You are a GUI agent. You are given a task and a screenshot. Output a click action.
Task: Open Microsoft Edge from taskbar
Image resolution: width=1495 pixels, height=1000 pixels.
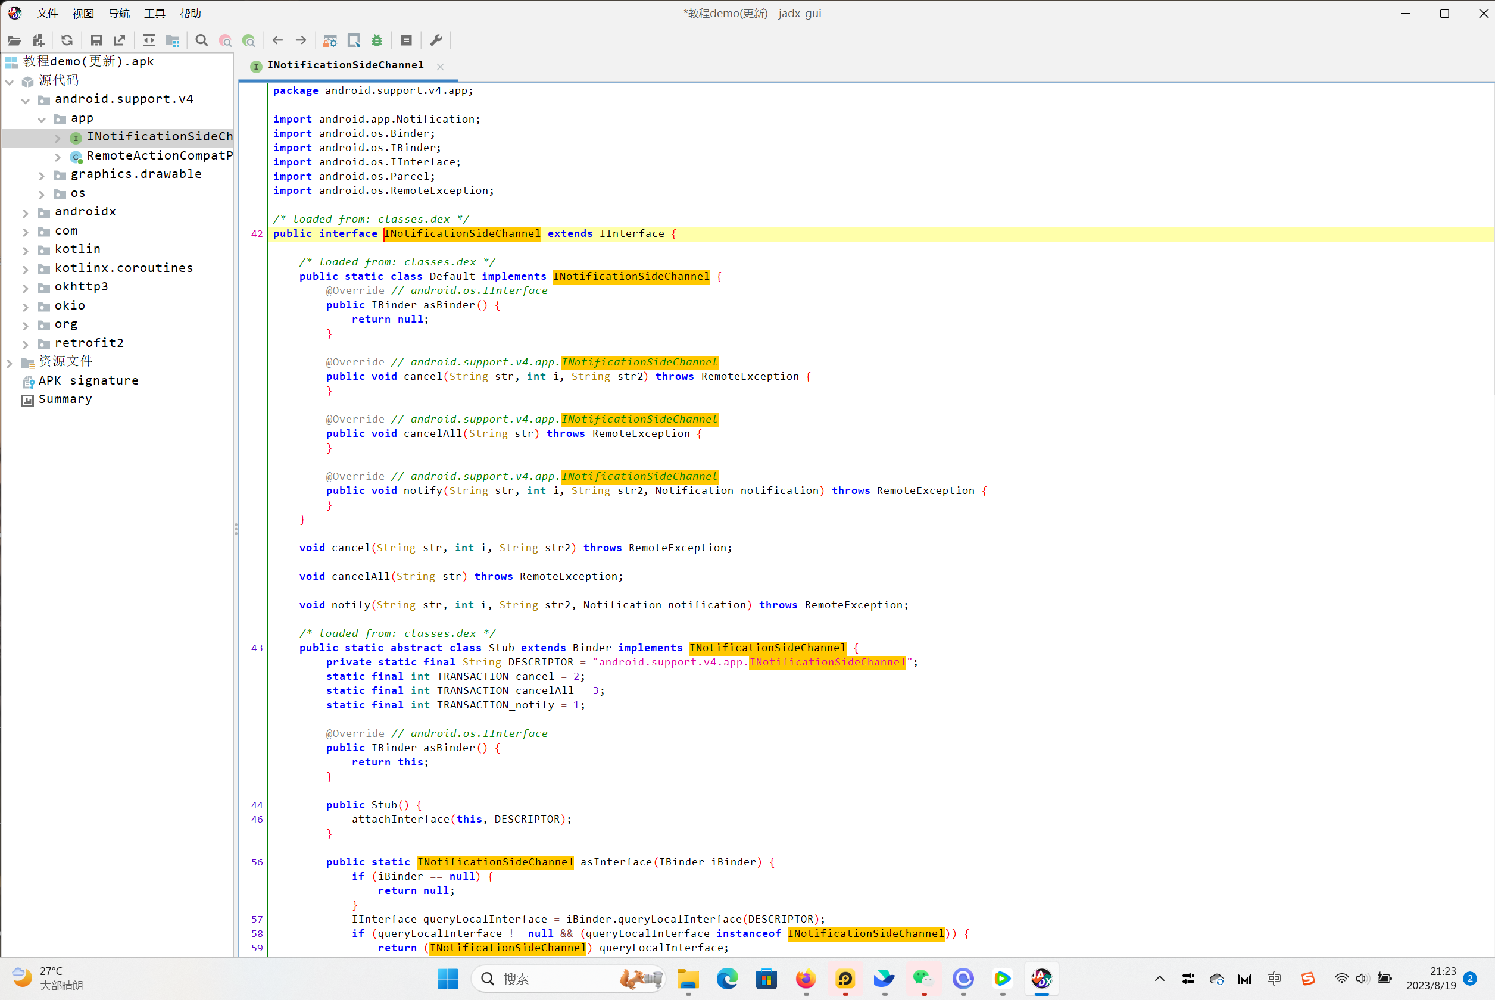pos(727,979)
